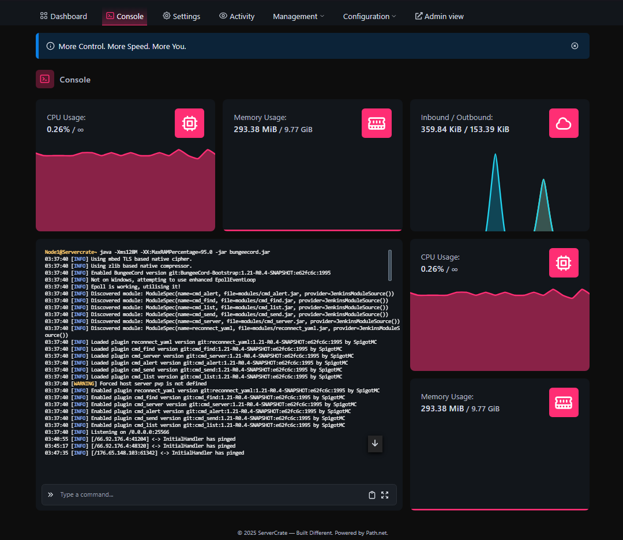623x540 pixels.
Task: Click the "Enabled BungeeCord version" log line
Action: click(187, 273)
